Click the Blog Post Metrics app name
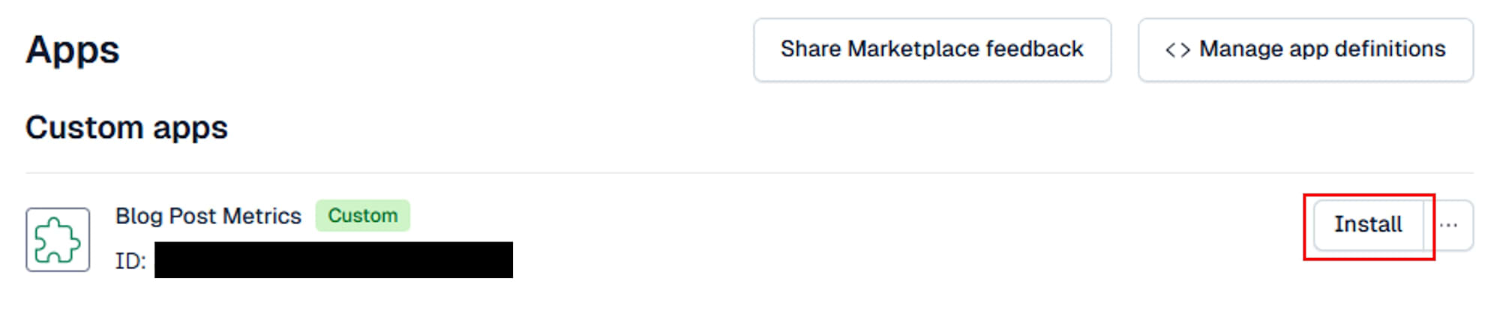This screenshot has height=317, width=1500. pyautogui.click(x=208, y=216)
